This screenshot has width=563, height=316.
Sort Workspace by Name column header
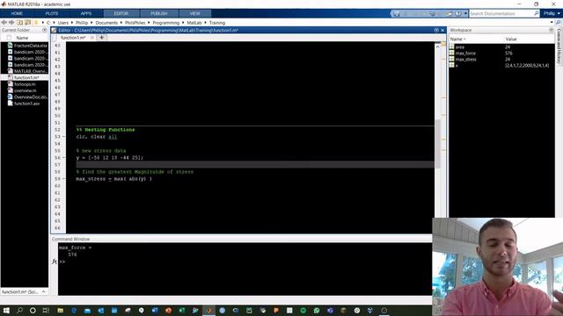click(457, 39)
